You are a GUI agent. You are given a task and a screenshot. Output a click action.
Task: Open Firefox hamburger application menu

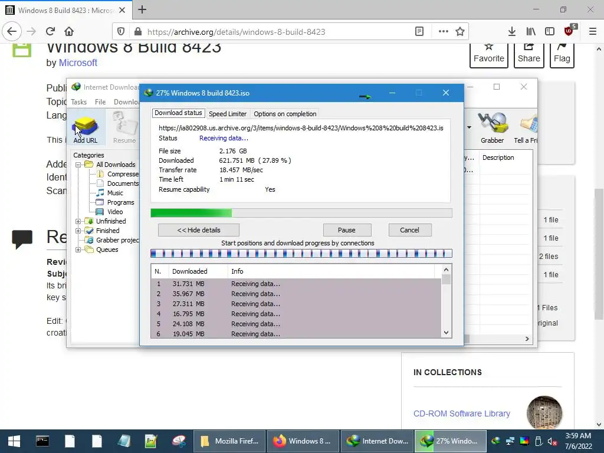click(x=593, y=32)
